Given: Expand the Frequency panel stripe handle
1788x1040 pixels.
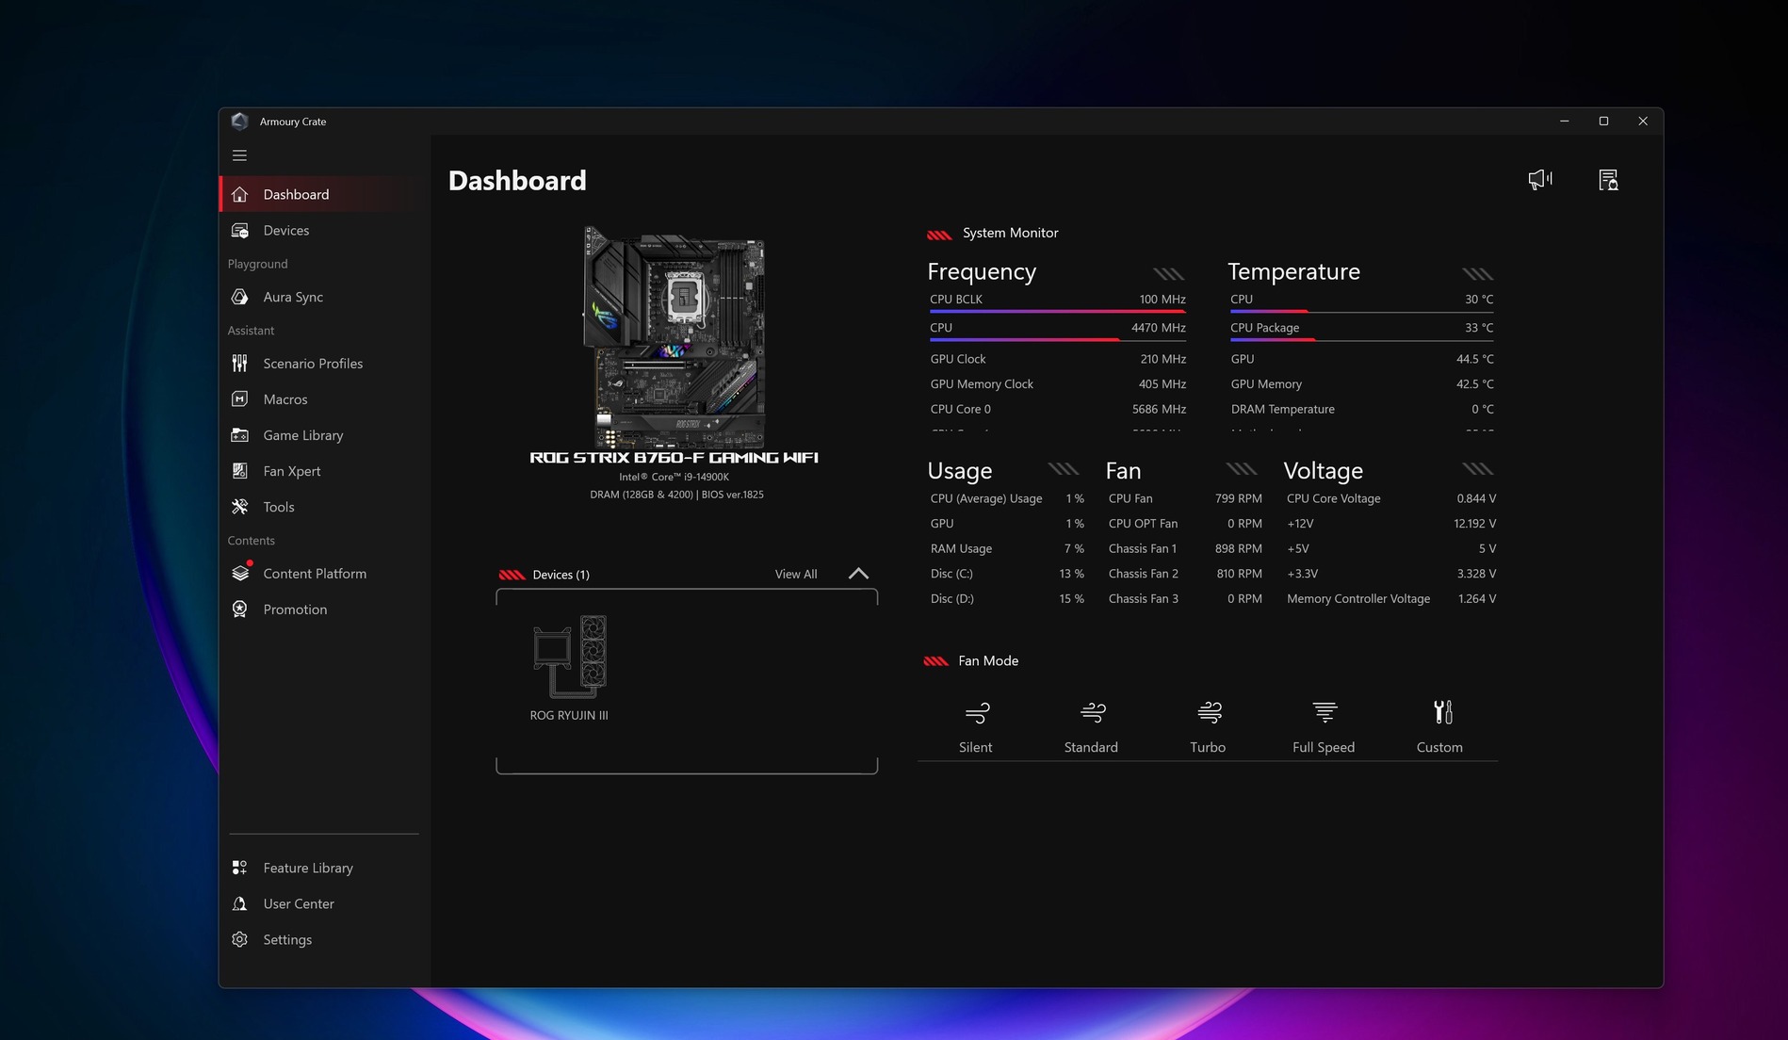Looking at the screenshot, I should tap(1169, 274).
